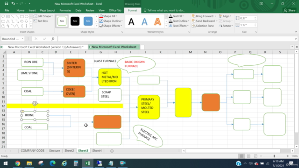
Task: Click the zoom slider handle
Action: (x=274, y=156)
